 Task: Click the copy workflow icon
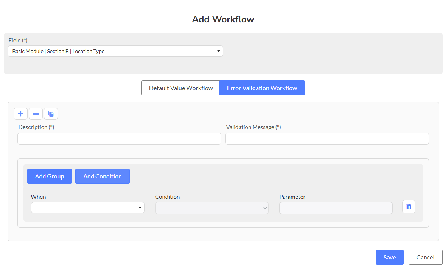pyautogui.click(x=51, y=114)
